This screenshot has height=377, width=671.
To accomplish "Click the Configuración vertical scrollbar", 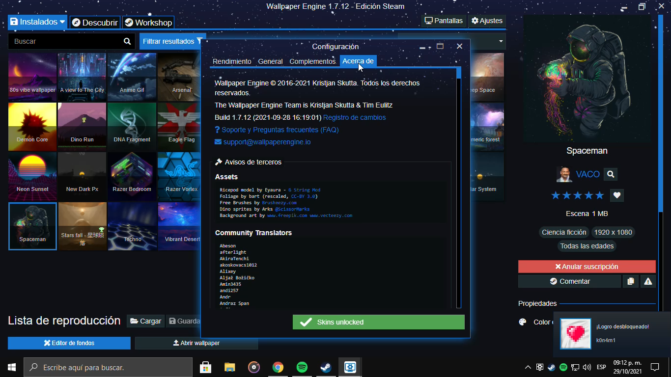I will coord(459,188).
